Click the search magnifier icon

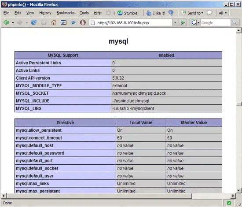235,23
